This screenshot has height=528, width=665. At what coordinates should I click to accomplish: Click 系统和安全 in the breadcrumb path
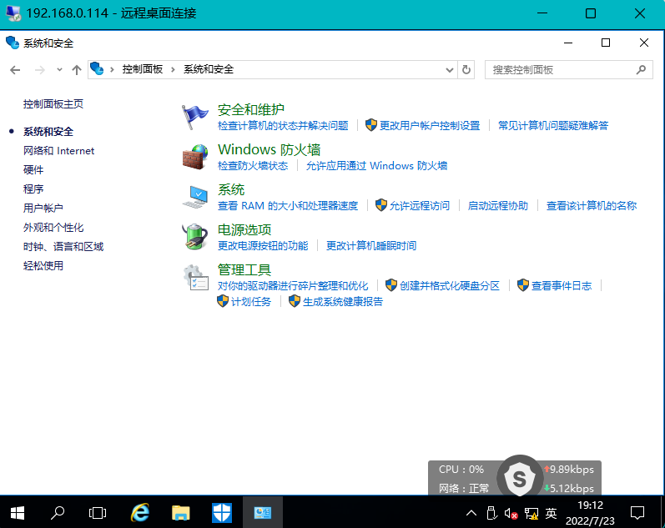(x=209, y=69)
